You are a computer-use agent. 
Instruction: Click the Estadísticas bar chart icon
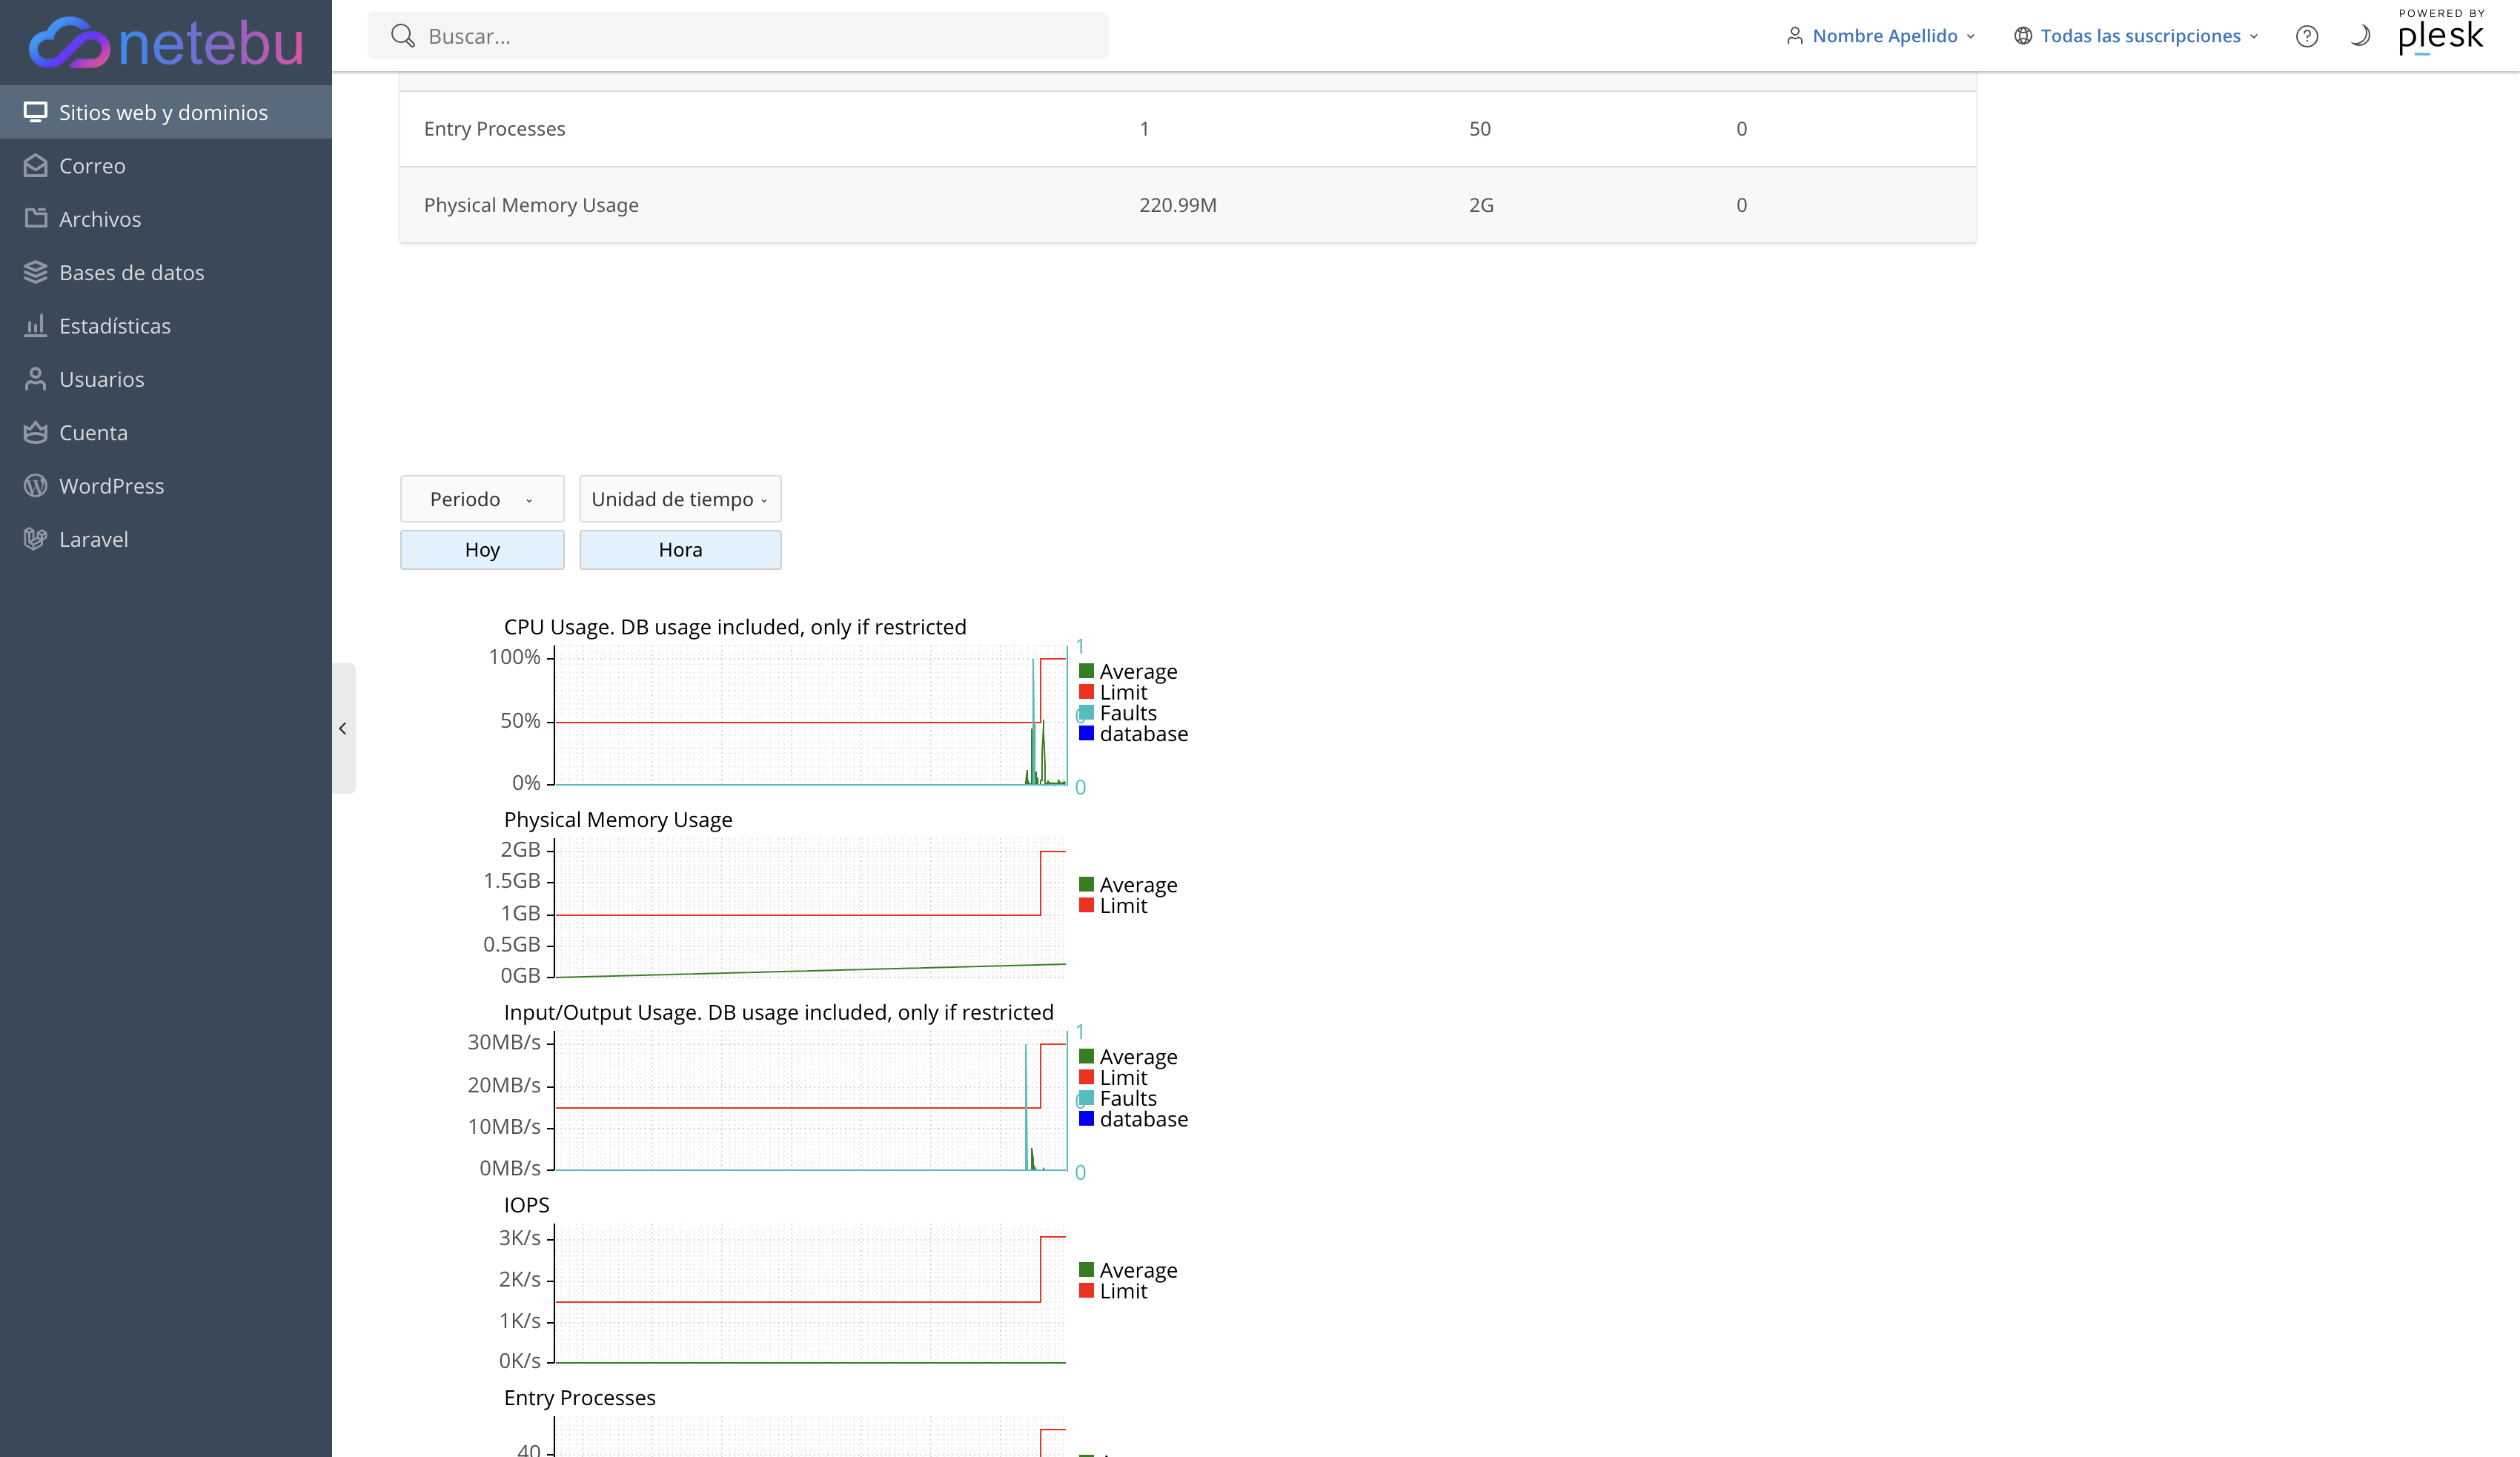pos(35,325)
